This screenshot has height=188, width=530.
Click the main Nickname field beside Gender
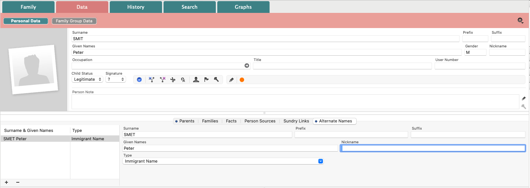(x=507, y=52)
